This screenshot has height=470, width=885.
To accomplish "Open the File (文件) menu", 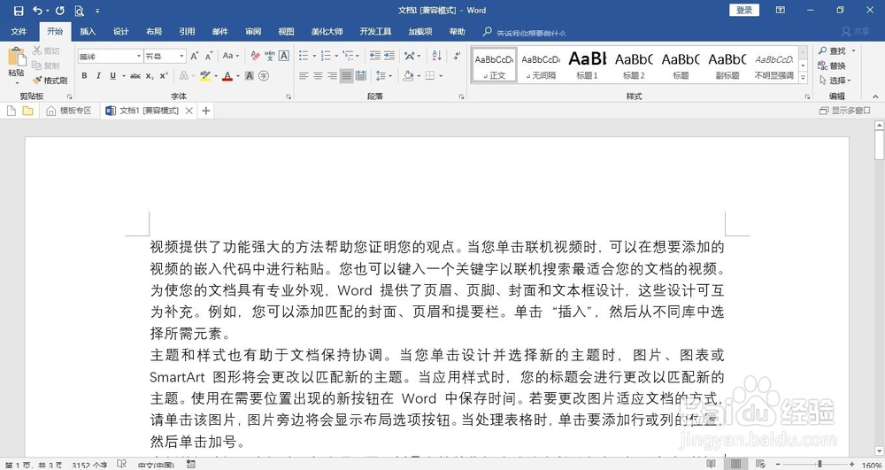I will (19, 32).
